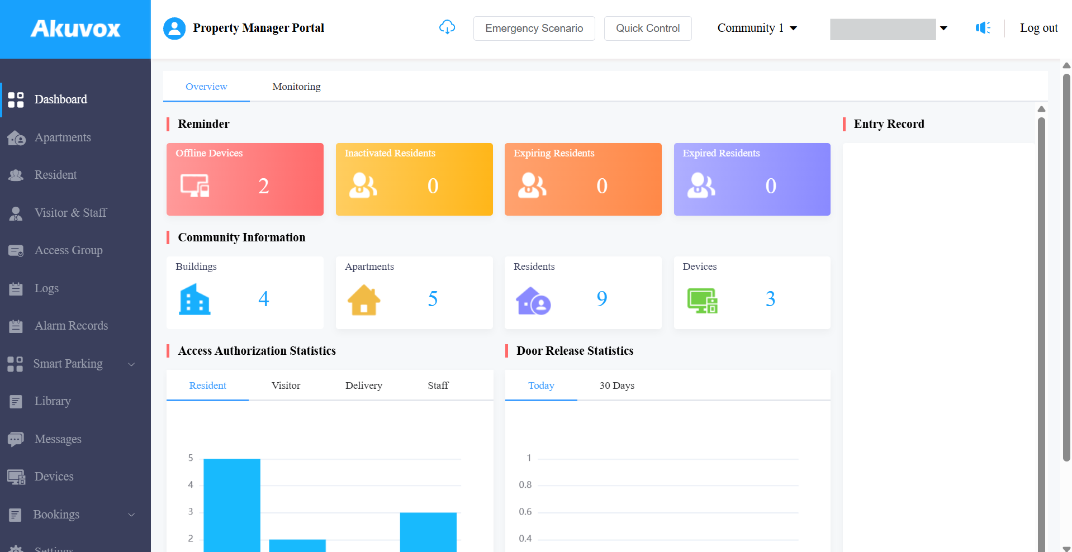Screen dimensions: 1072x552
Task: Open Messages from the sidebar
Action: pyautogui.click(x=58, y=439)
